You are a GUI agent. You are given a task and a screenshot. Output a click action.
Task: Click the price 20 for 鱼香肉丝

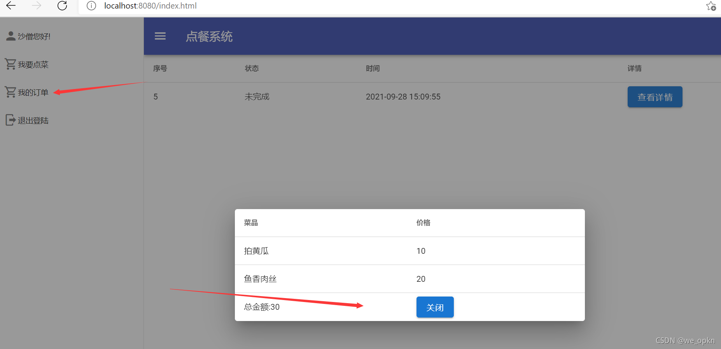(421, 279)
